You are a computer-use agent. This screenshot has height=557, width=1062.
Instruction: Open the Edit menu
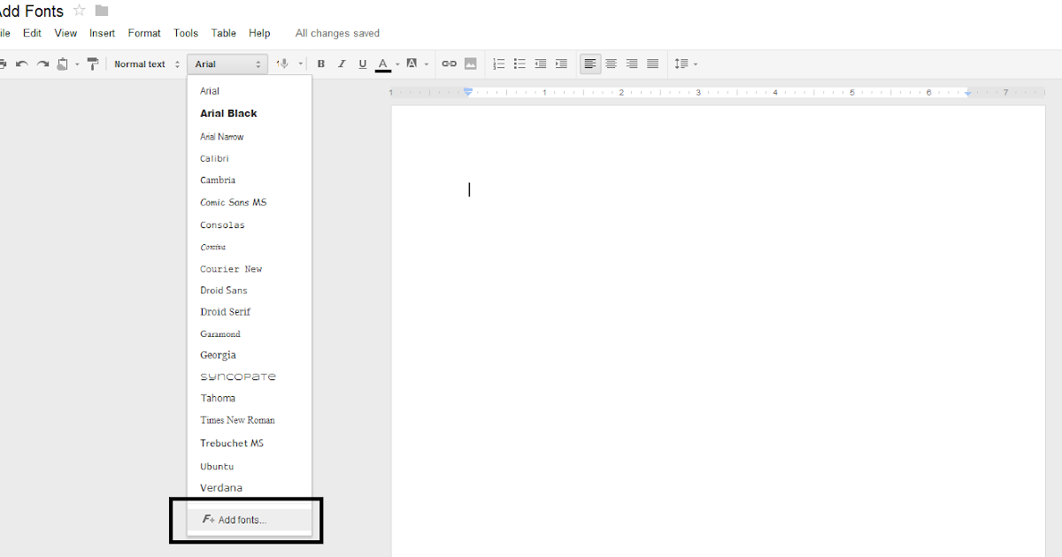coord(32,33)
